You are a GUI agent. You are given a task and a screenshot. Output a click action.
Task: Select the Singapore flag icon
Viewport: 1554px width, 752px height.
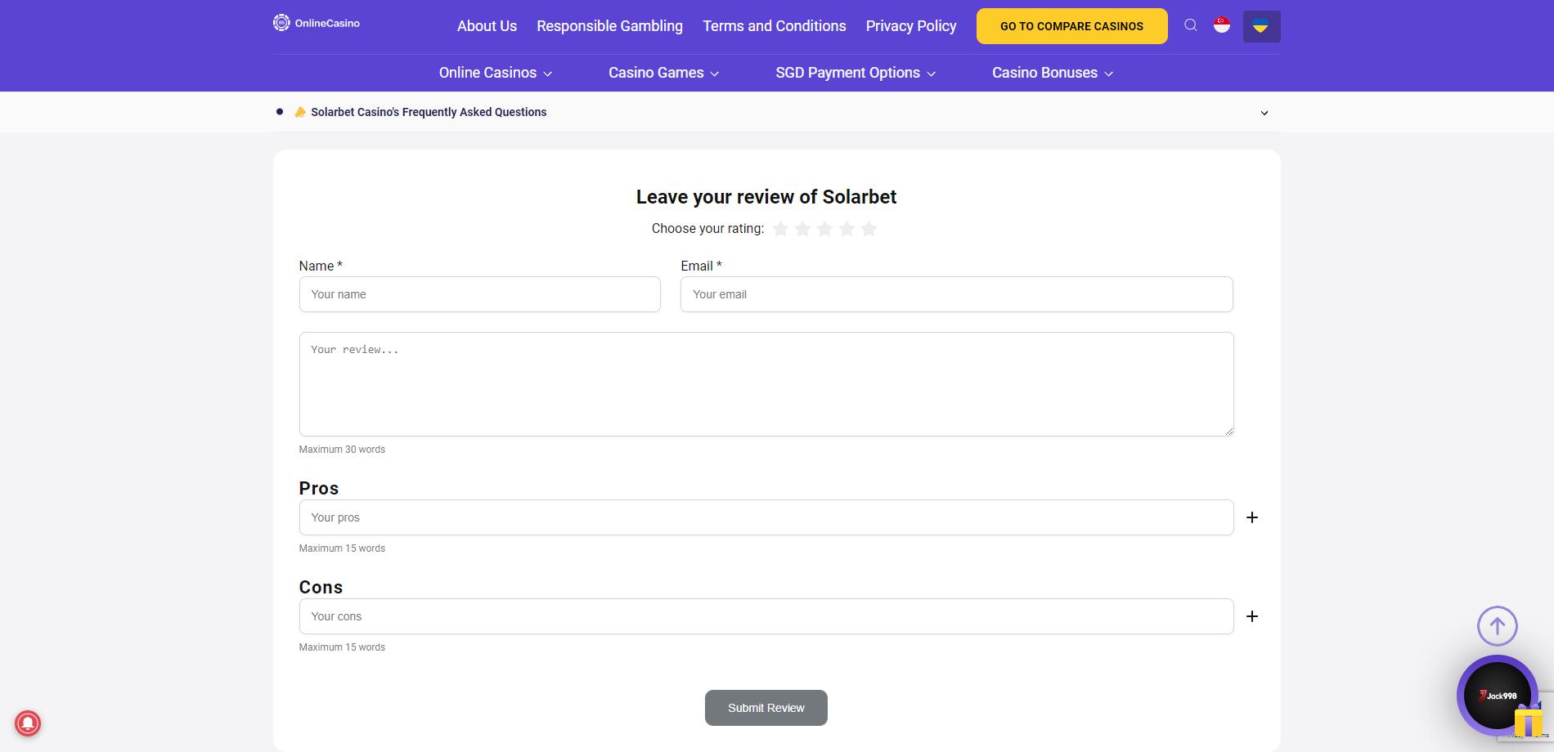(x=1222, y=25)
